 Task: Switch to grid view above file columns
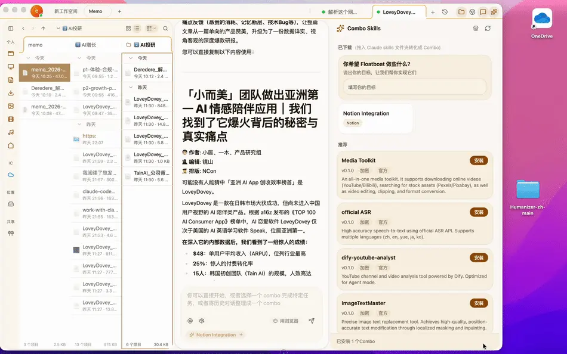coord(128,28)
